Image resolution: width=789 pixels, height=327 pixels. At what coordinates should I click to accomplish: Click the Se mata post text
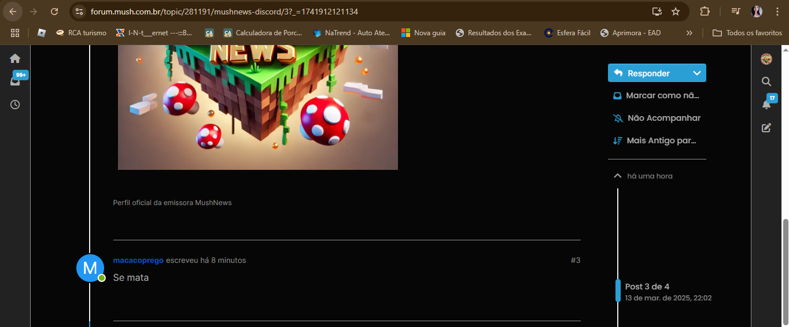(x=131, y=278)
